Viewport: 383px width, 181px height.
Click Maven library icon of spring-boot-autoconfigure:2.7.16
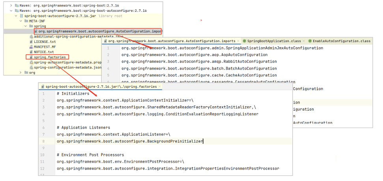17,11
